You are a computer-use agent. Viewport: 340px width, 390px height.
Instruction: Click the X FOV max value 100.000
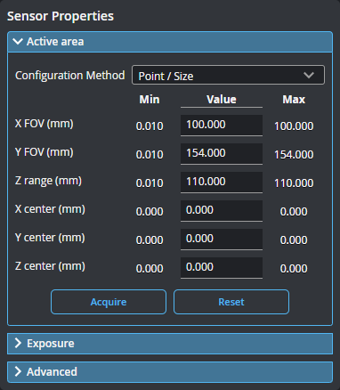pyautogui.click(x=294, y=126)
